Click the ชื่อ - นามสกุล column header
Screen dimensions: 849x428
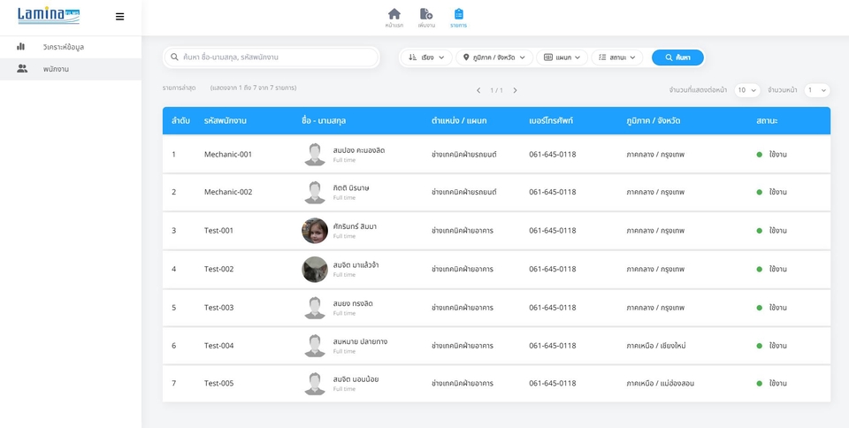324,120
